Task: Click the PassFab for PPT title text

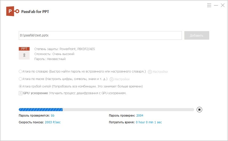Action: pos(36,11)
